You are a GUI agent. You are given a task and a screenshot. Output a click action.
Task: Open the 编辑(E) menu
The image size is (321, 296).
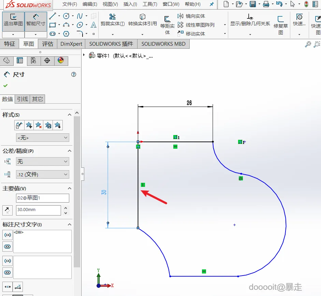(90, 4)
